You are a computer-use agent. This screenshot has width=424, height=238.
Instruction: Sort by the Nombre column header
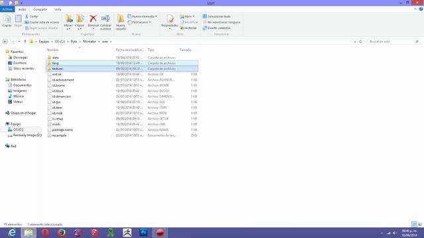pos(53,50)
